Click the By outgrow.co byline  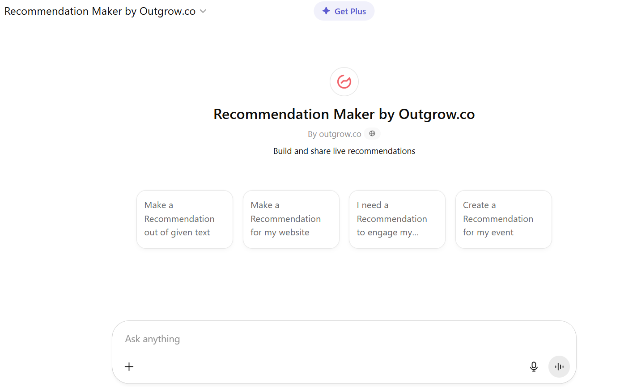tap(335, 133)
